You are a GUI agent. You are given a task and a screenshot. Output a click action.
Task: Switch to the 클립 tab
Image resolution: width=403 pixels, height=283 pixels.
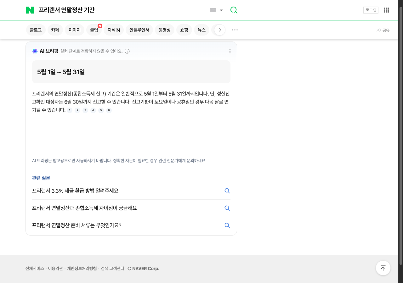(x=94, y=30)
